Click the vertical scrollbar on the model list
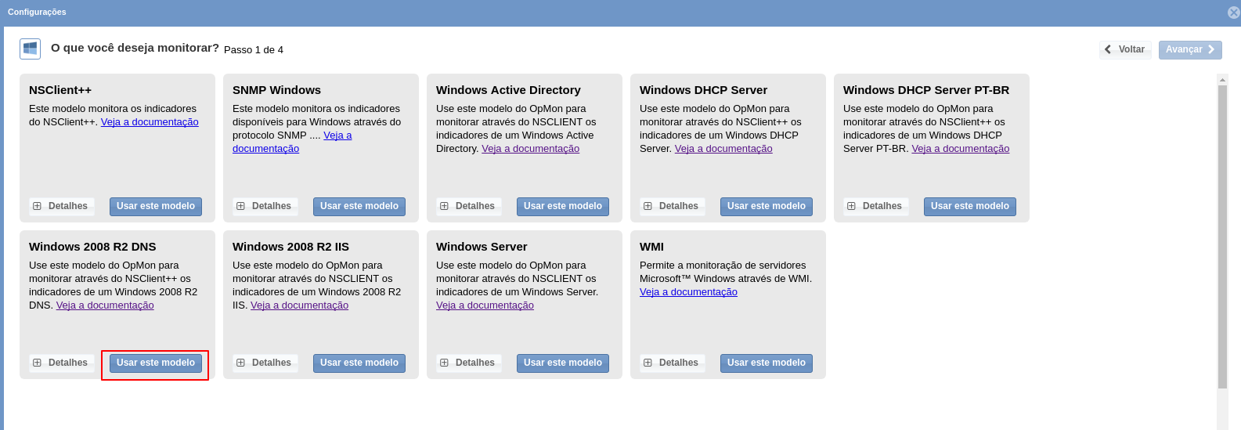 click(1222, 235)
